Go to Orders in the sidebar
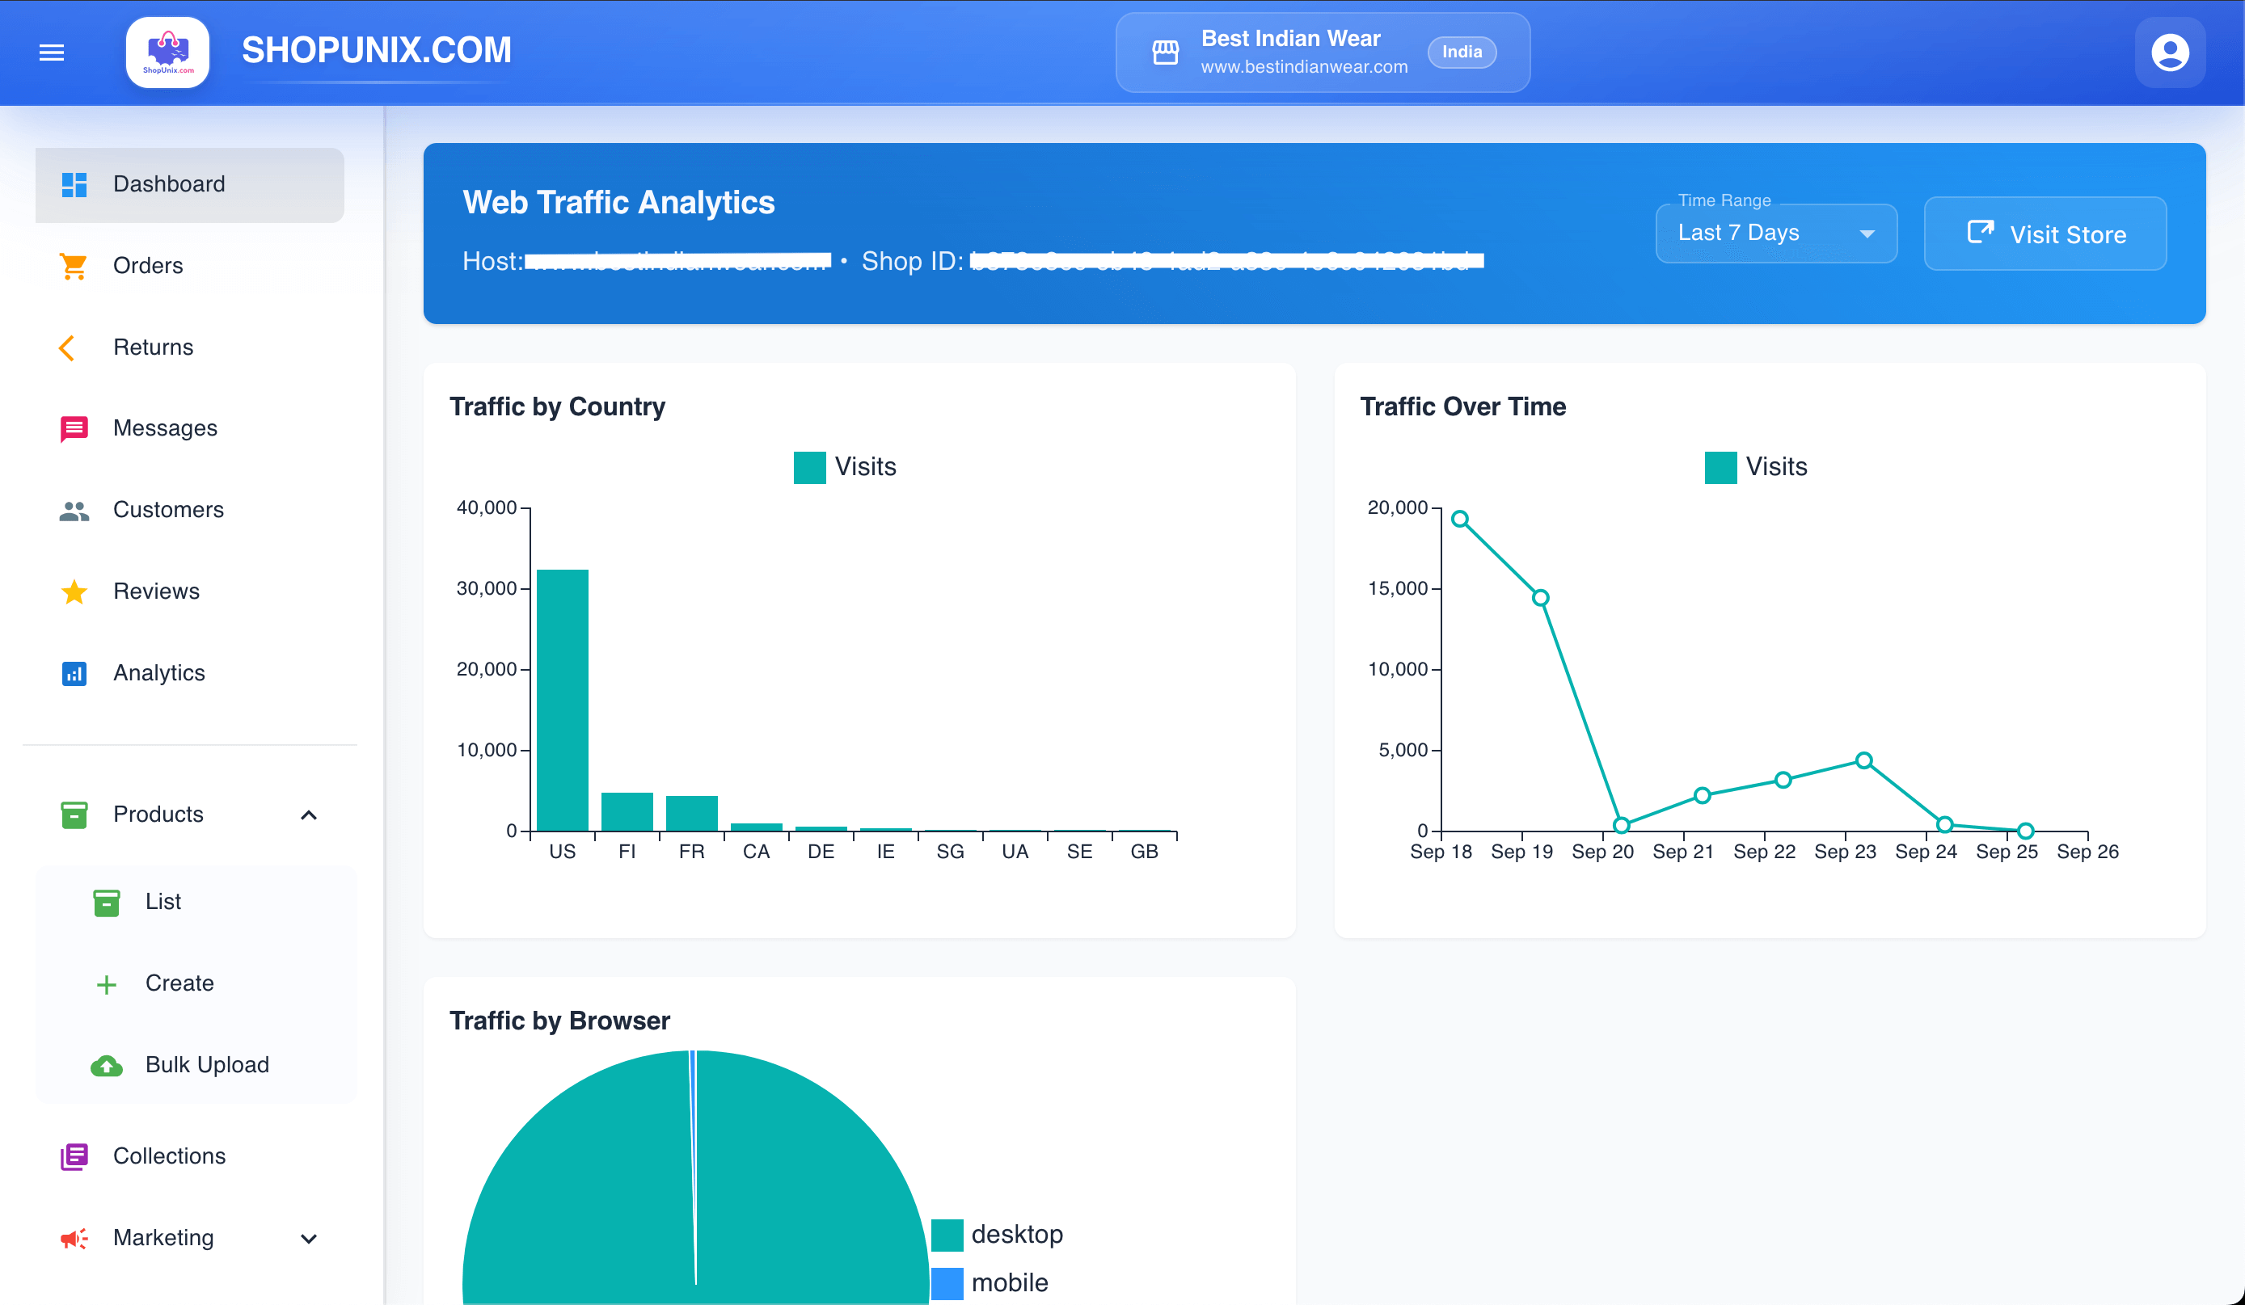2245x1305 pixels. pyautogui.click(x=190, y=266)
